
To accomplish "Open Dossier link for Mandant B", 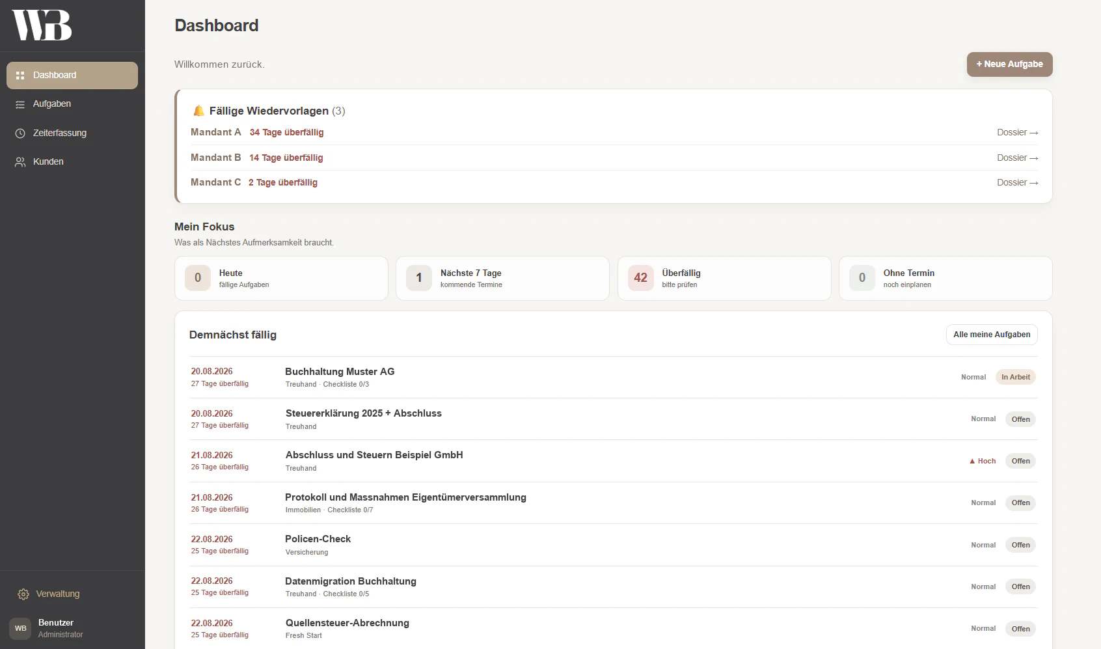I will click(1017, 158).
